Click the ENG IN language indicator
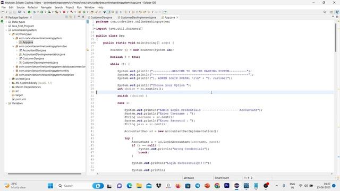Viewport: 340px width, 191px height. point(292,186)
